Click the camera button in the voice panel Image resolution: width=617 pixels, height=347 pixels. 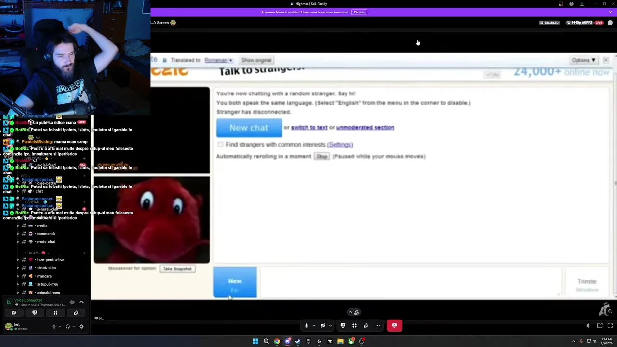click(14, 313)
